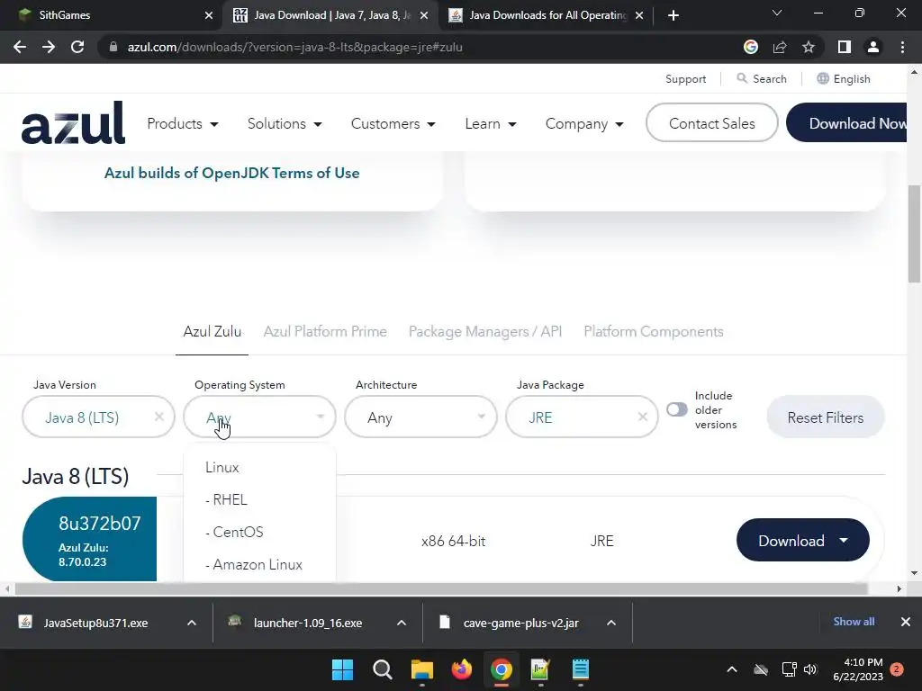Go forward in browser history
Screen dimensions: 922x691
click(x=49, y=47)
